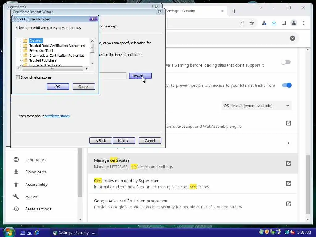Choose the Enterprise Trust store
The height and width of the screenshot is (237, 316).
[41, 51]
